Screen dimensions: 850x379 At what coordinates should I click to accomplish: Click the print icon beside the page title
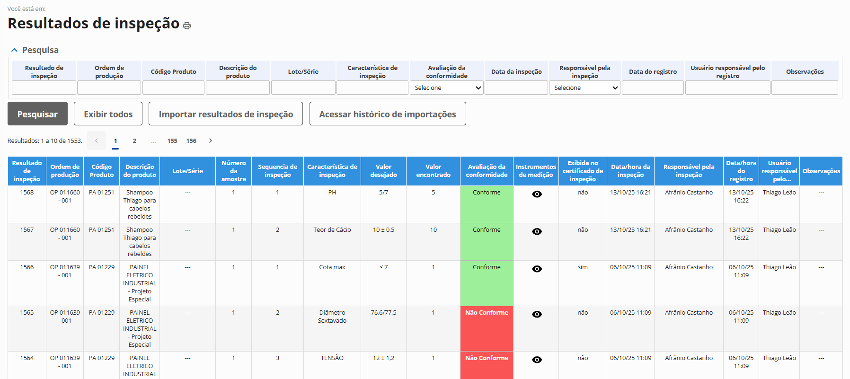tap(187, 26)
